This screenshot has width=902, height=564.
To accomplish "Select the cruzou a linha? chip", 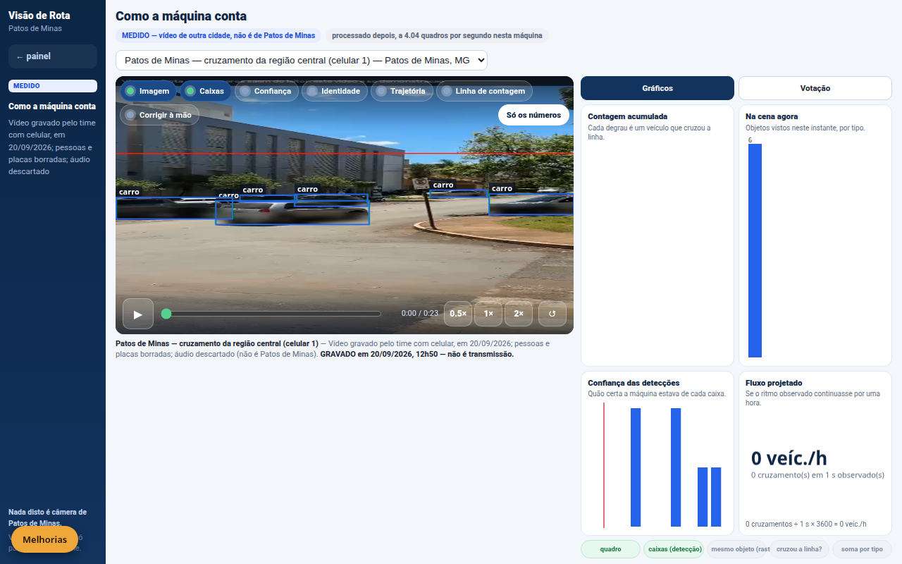I will tap(799, 549).
